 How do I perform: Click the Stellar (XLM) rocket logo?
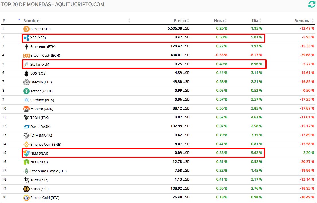click(26, 64)
